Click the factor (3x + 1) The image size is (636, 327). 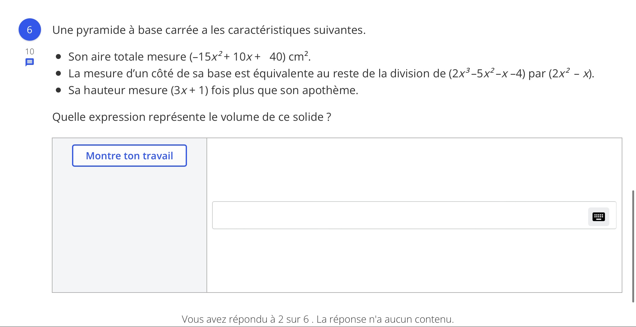pos(189,90)
